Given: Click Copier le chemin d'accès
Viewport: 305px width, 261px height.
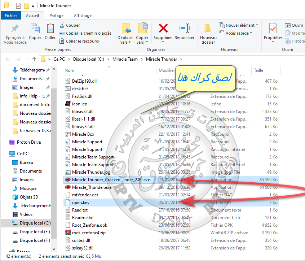Looking at the screenshot, I should 85,33.
